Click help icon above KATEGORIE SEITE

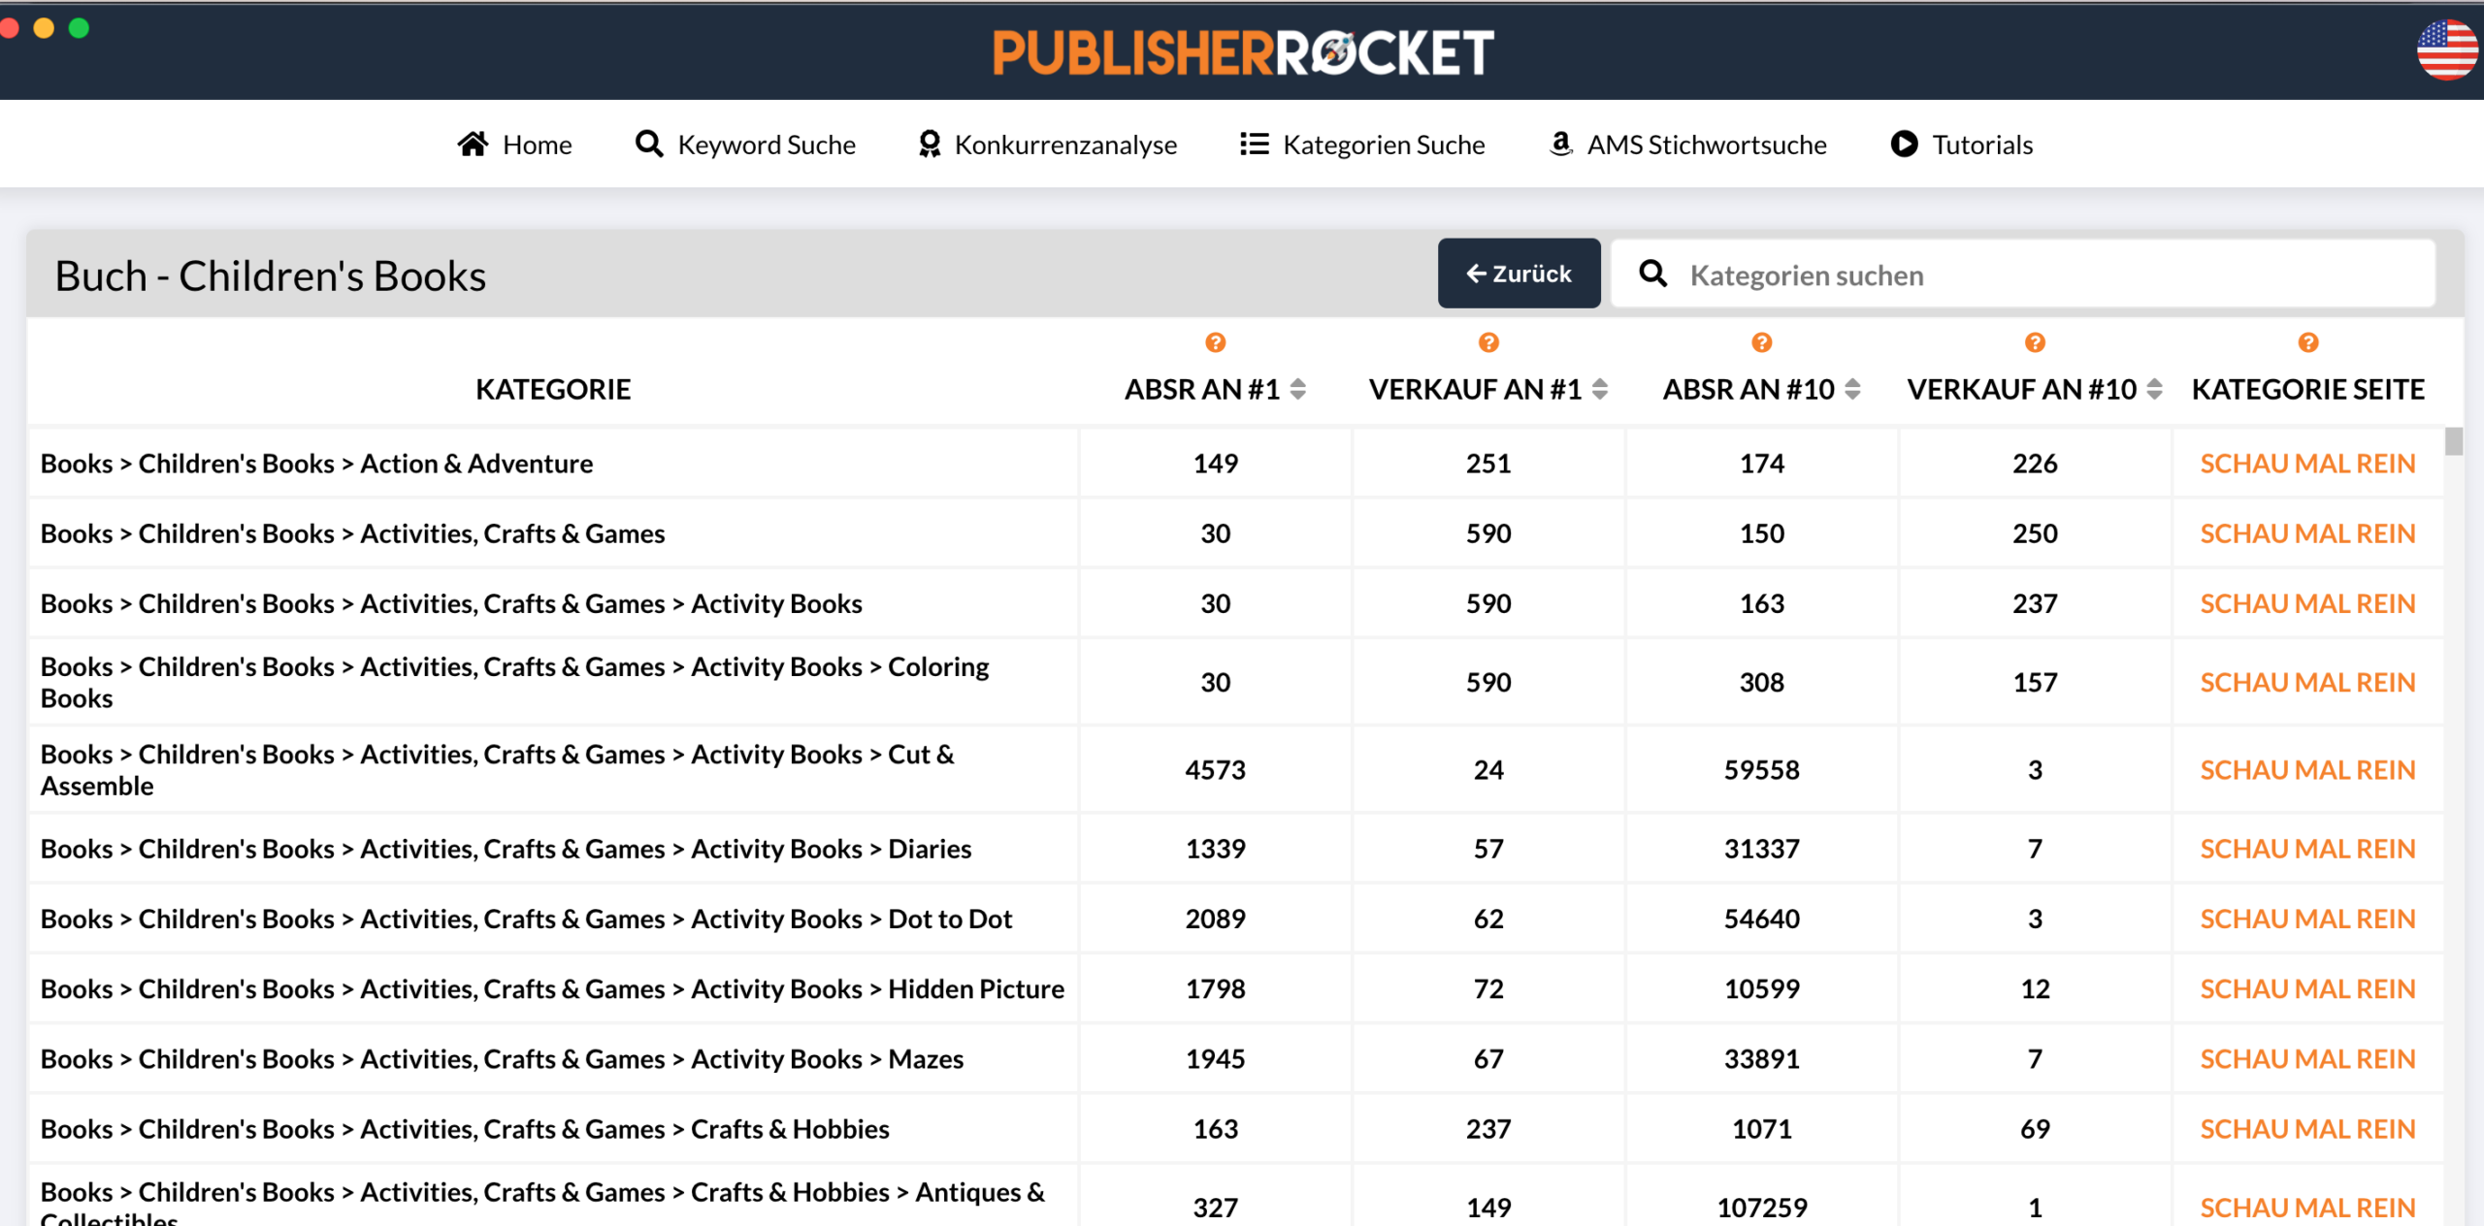2308,342
